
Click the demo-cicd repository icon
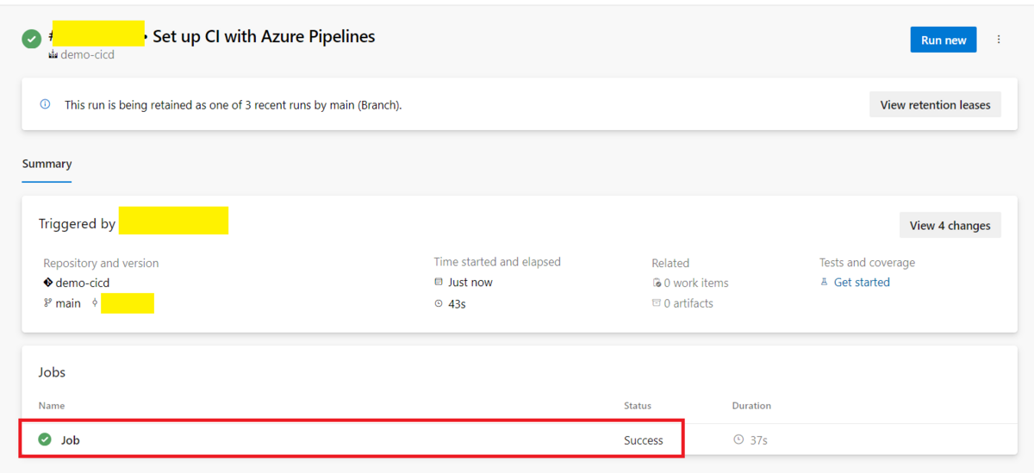click(48, 283)
